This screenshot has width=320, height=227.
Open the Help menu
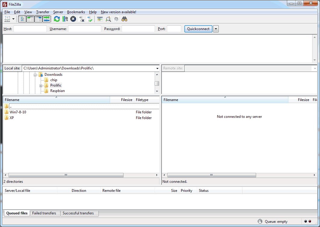(93, 12)
